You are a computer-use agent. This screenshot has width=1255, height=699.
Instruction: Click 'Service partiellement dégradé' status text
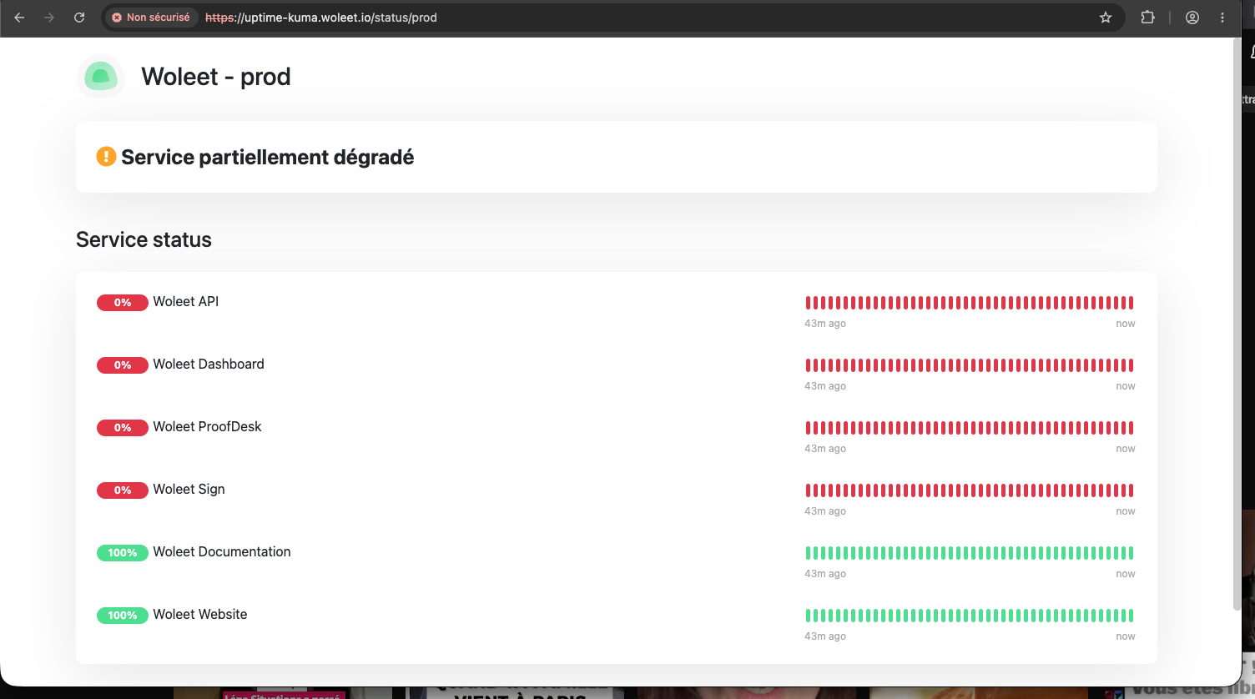tap(268, 157)
